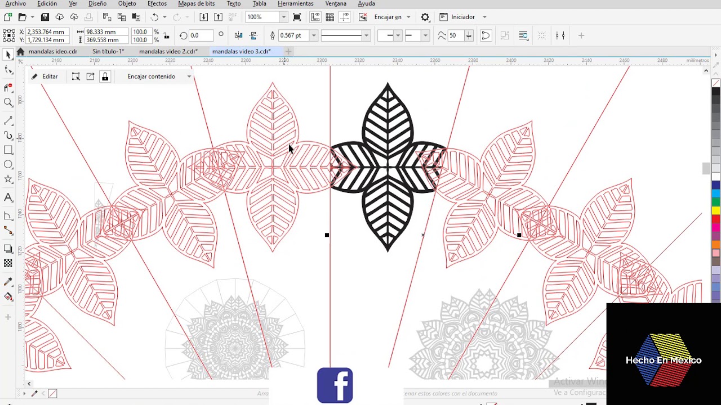Pick the yellow color swatch in palette
This screenshot has width=721, height=405.
[x=716, y=210]
